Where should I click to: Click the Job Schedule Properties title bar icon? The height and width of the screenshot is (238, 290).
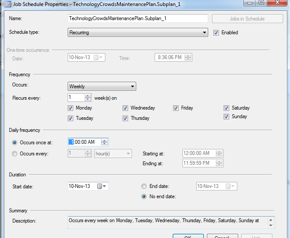tap(8, 4)
